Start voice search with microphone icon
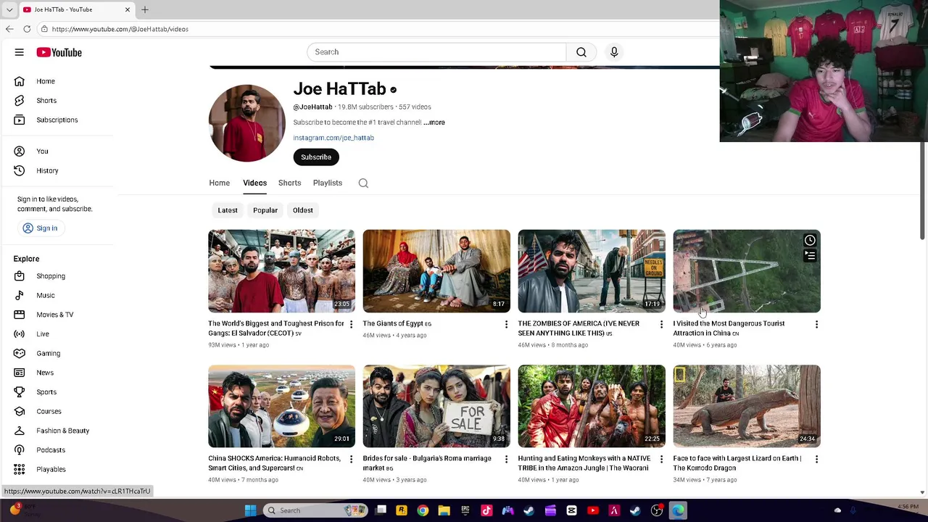Screen dimensions: 928x522 click(x=614, y=52)
